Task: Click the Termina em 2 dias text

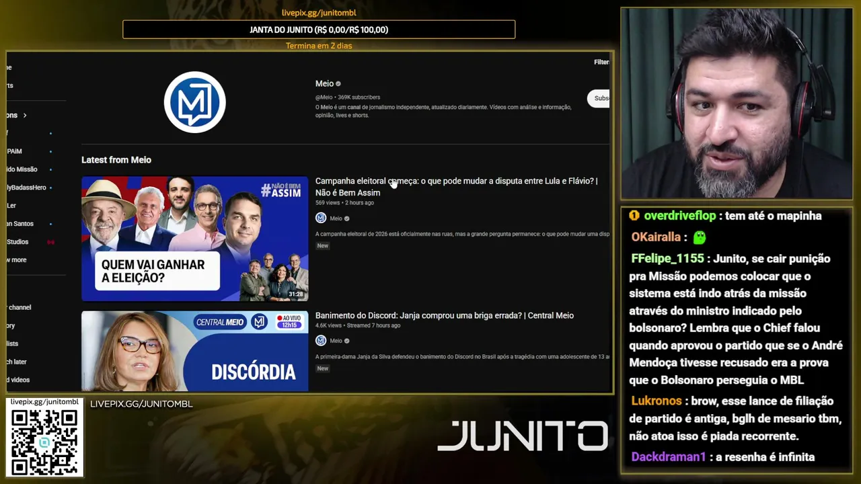Action: tap(319, 46)
